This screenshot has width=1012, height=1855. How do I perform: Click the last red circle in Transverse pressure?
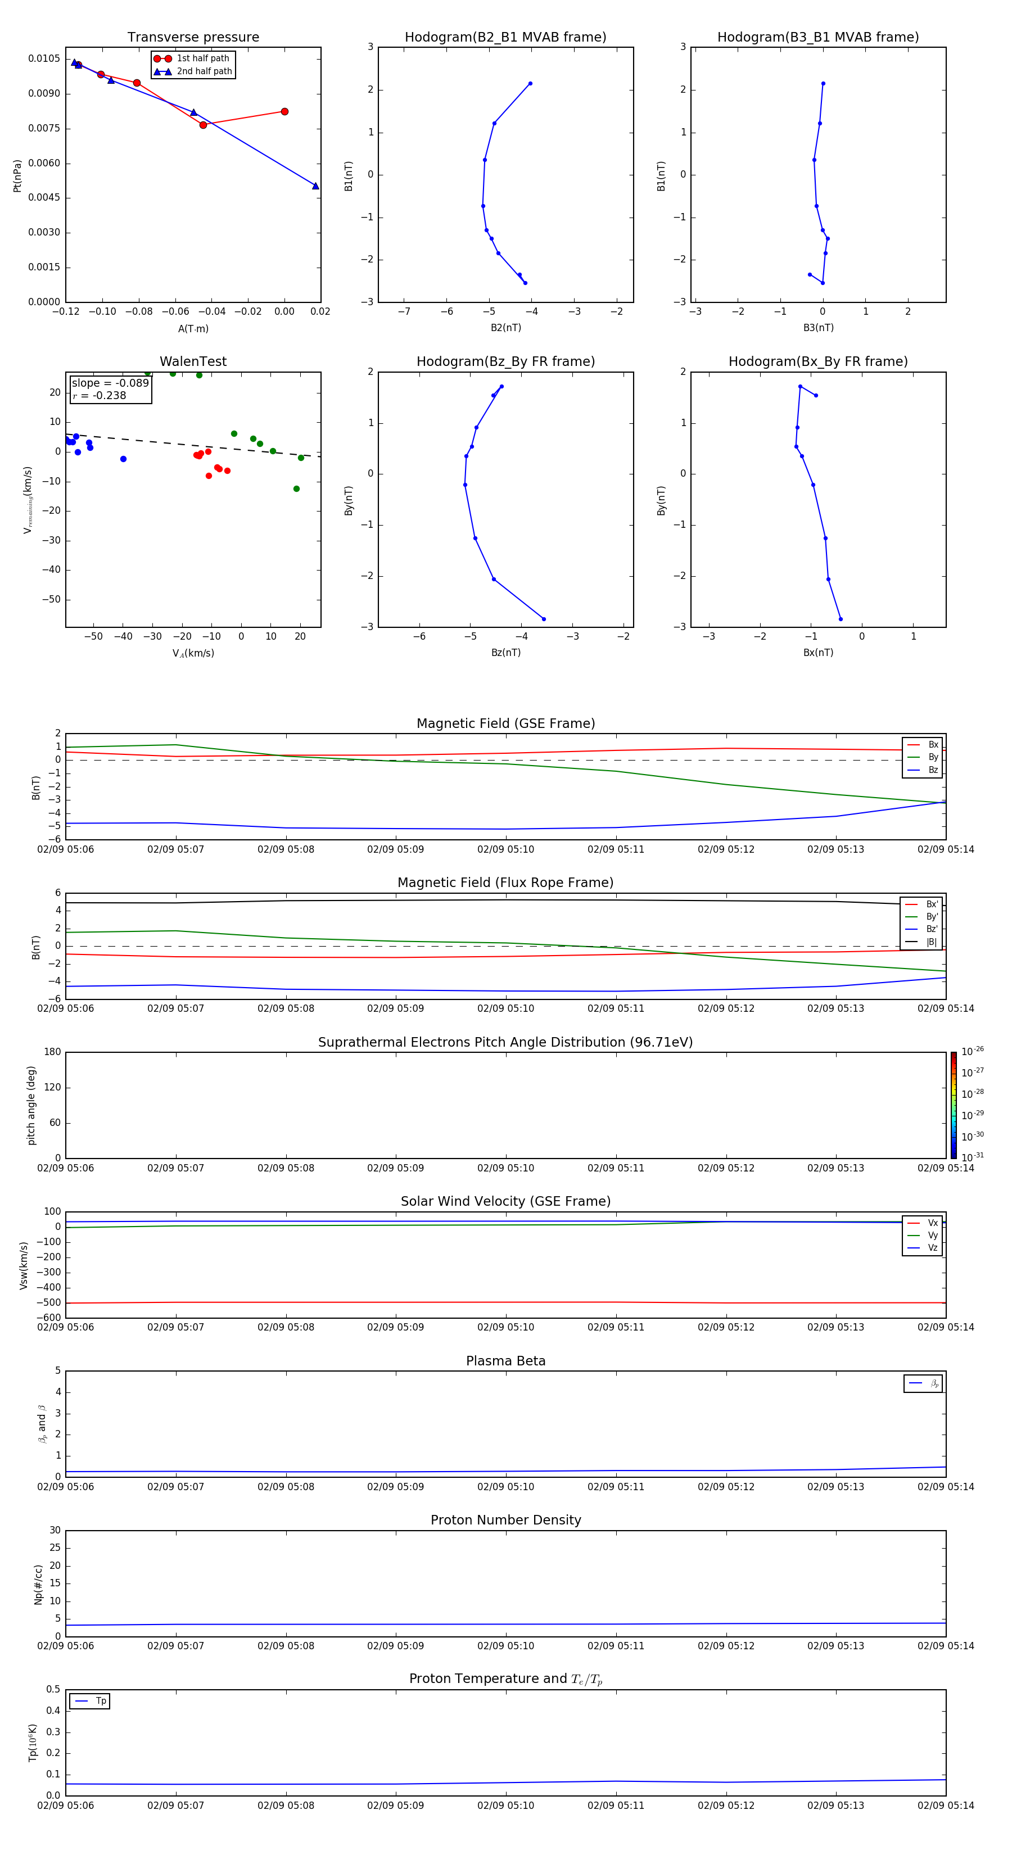(284, 112)
